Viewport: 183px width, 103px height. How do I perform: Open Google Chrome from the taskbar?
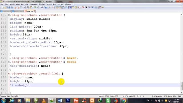[124, 100]
